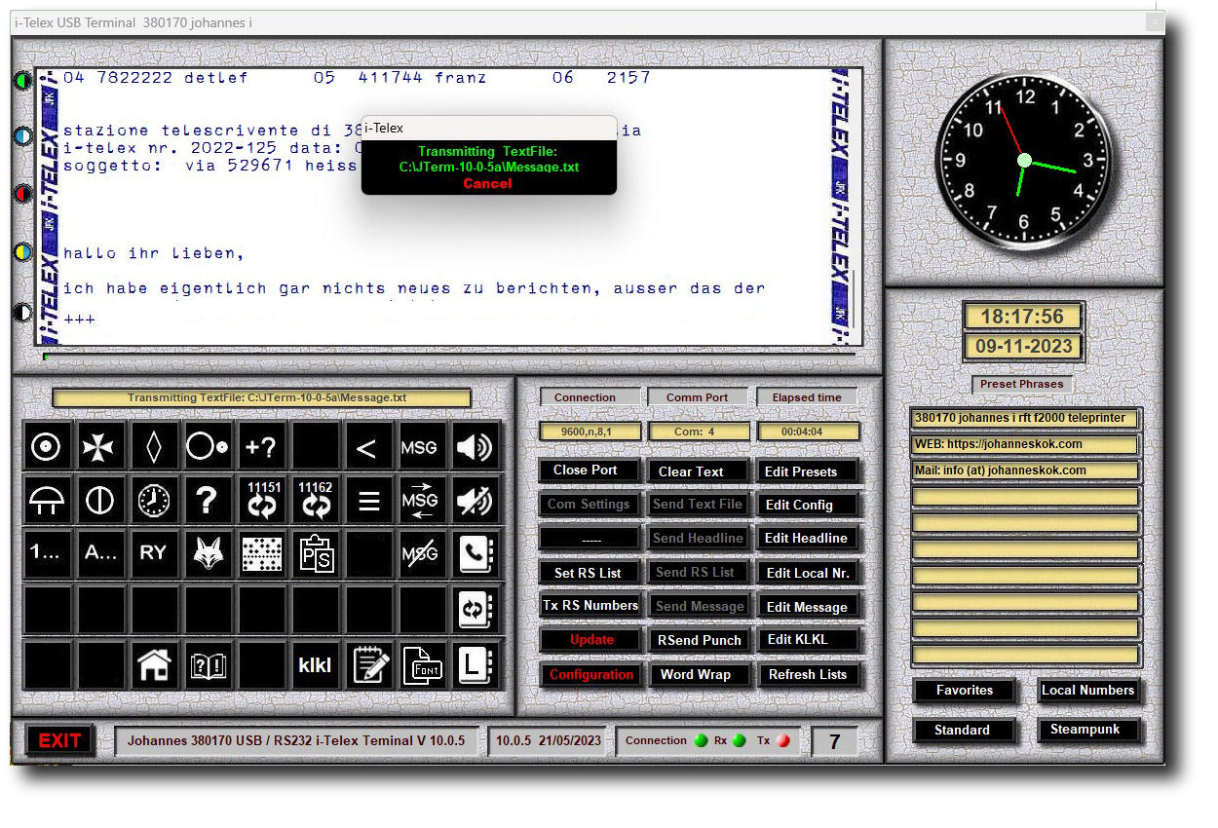Click the diamond symbol key
The image size is (1218, 828).
[154, 447]
